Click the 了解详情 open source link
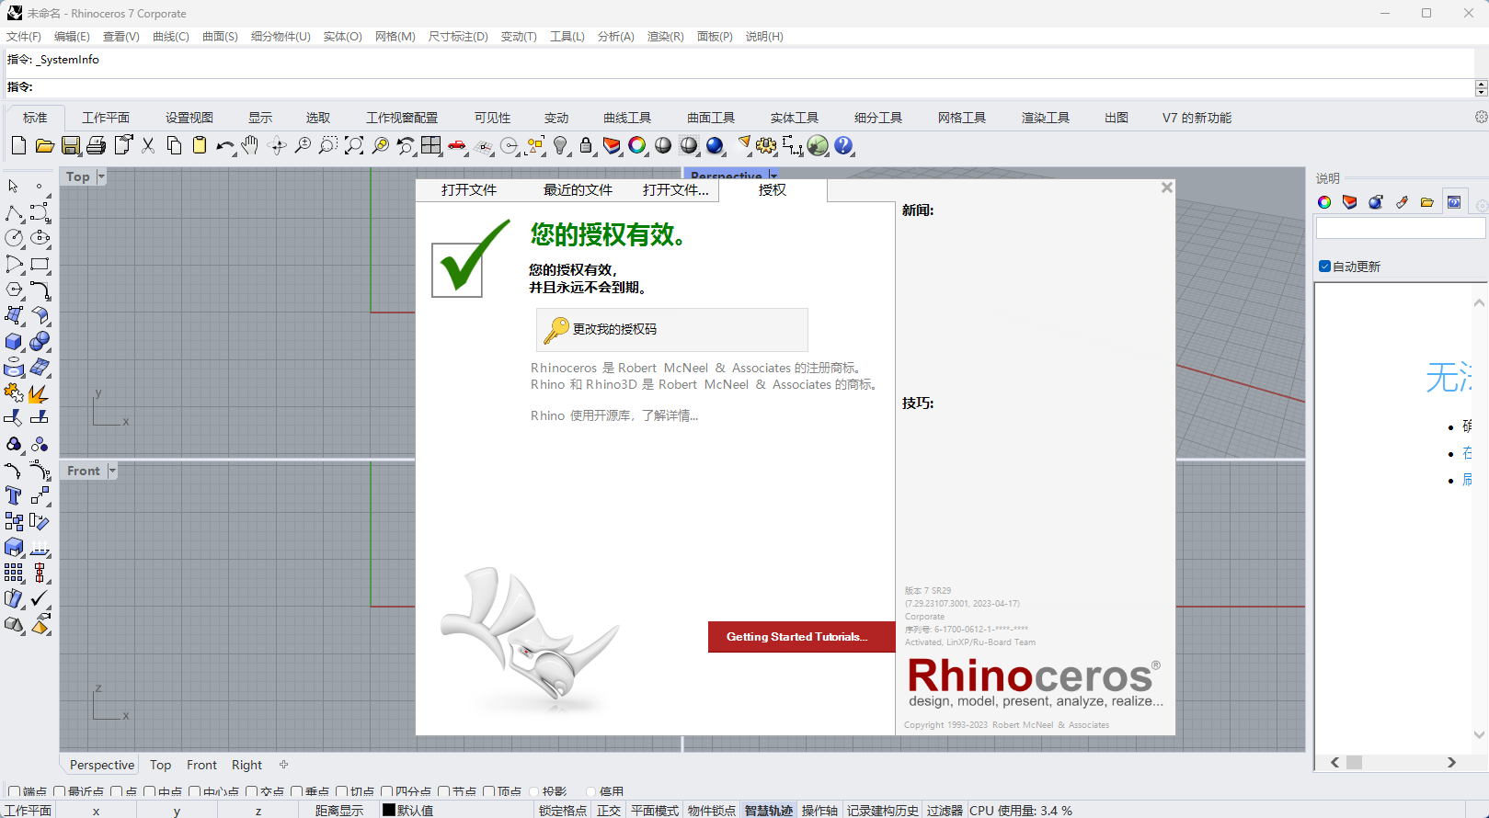This screenshot has height=818, width=1489. click(x=670, y=416)
